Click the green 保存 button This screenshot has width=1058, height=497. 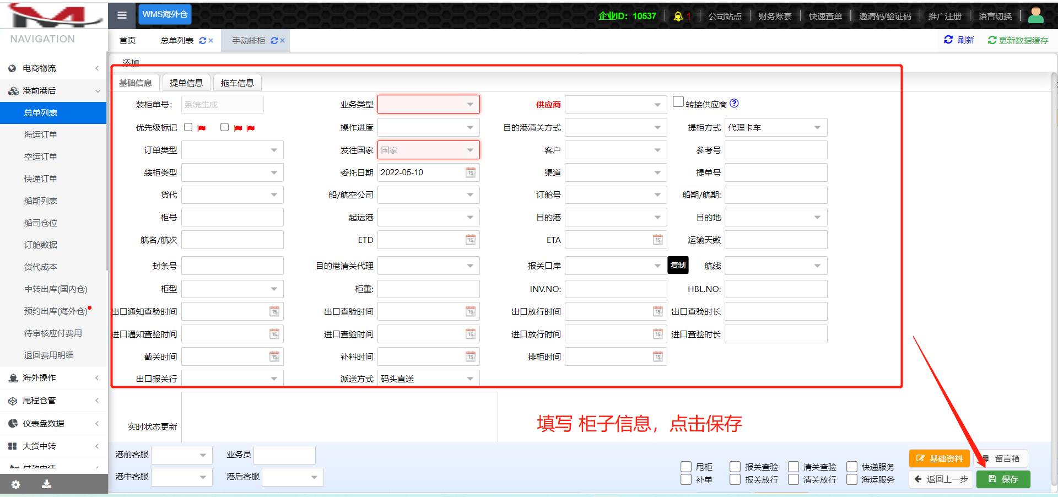click(1003, 479)
